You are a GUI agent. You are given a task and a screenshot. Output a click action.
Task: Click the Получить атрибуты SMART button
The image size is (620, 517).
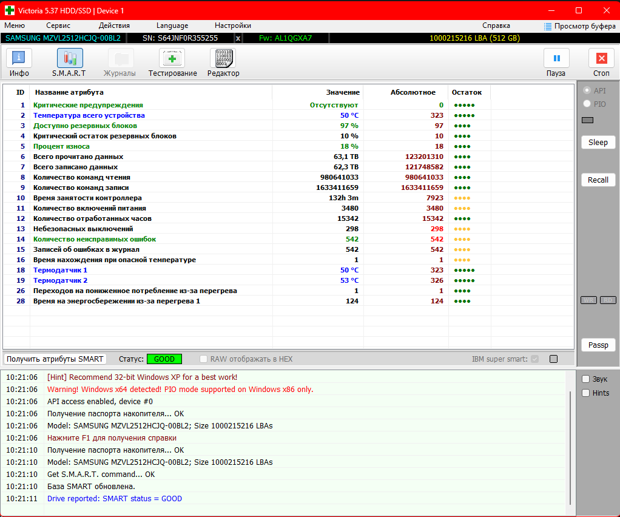click(x=55, y=359)
